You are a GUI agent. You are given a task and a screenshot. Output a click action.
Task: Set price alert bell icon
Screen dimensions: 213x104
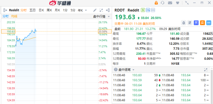[184, 23]
